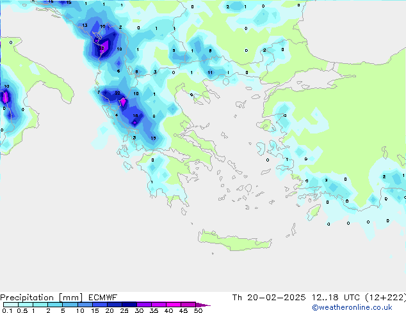Select the legend swatch between 0.1 and 0.5

[x=11, y=305]
